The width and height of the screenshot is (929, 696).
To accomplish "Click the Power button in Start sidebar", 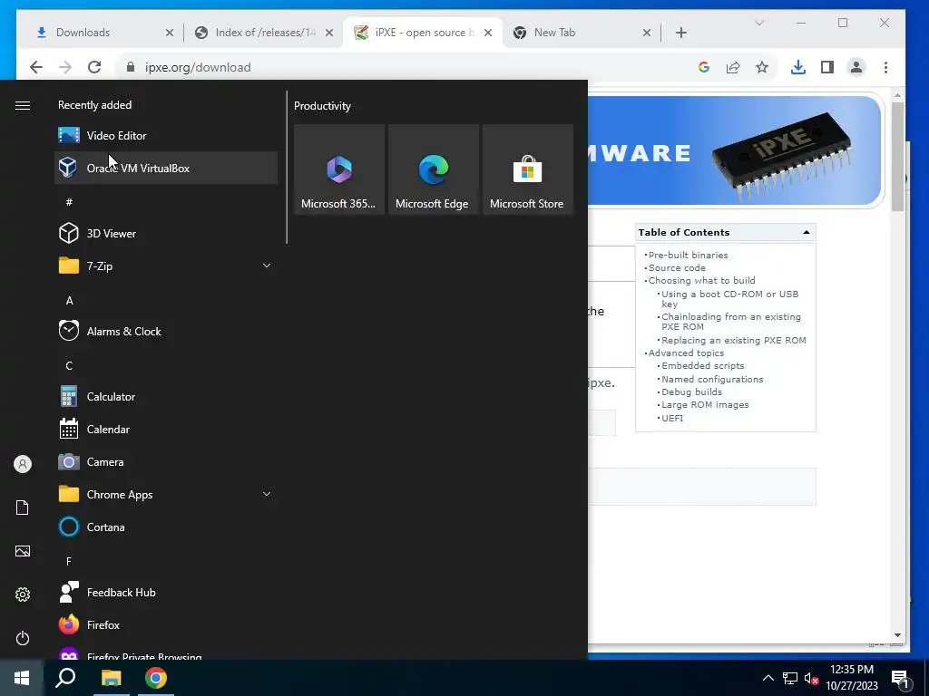I will [23, 638].
